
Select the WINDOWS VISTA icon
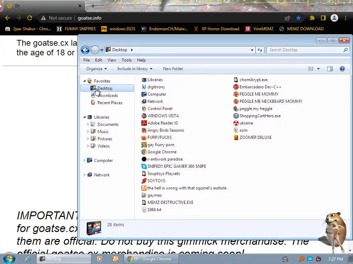(144, 116)
